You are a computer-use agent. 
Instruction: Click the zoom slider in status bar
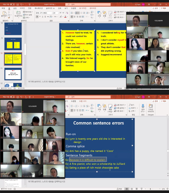tap(150, 189)
